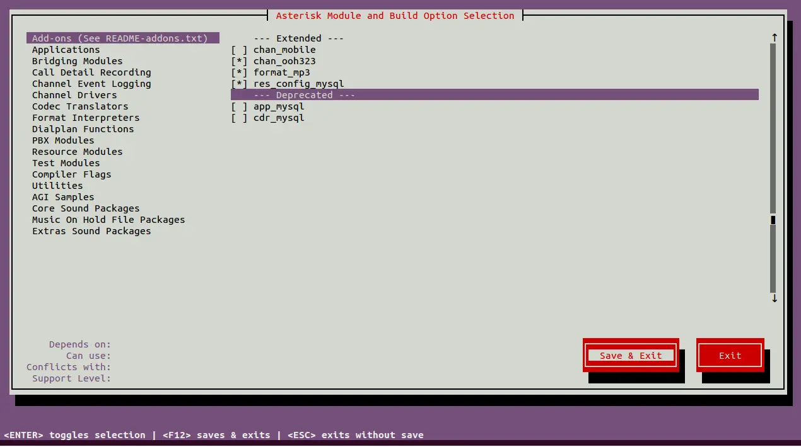Select Resource Modules category
The width and height of the screenshot is (801, 447).
(x=77, y=152)
